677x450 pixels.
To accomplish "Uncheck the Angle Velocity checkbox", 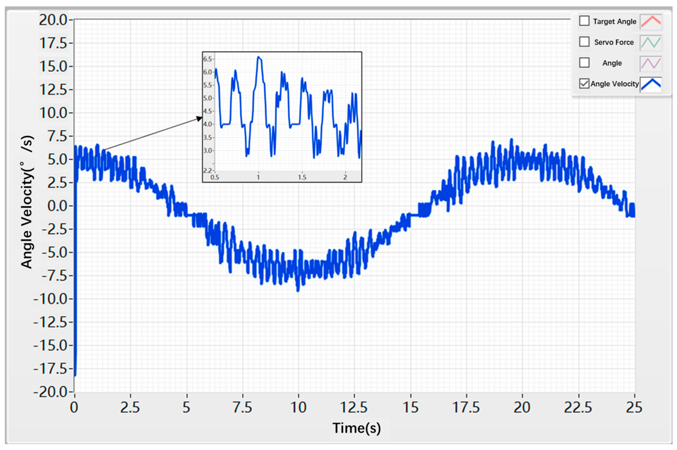I will pos(584,84).
